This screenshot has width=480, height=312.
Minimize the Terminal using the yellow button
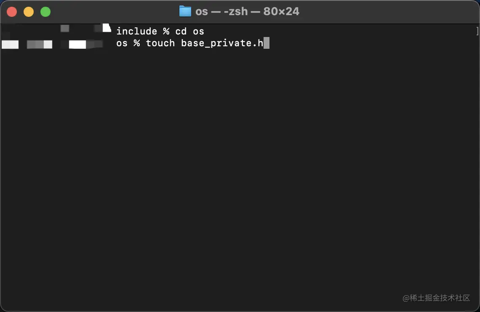pos(29,12)
